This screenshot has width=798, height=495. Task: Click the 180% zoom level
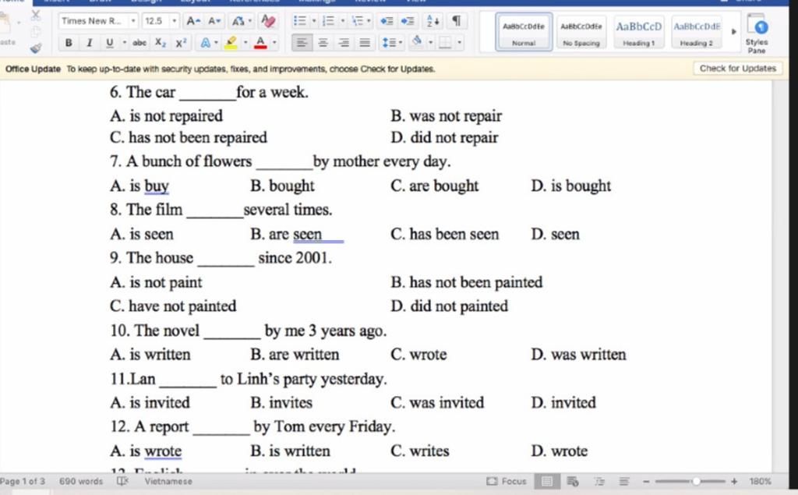coord(761,481)
